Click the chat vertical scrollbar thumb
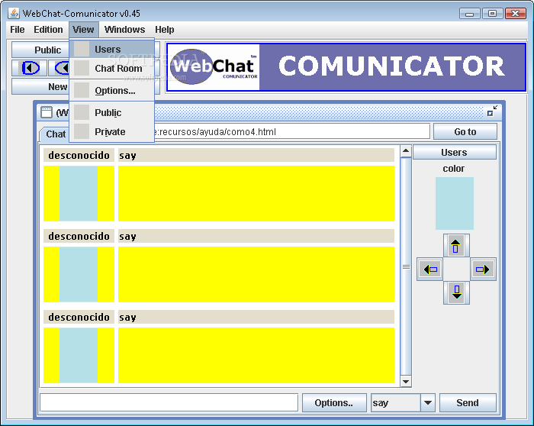Image resolution: width=534 pixels, height=426 pixels. click(406, 266)
